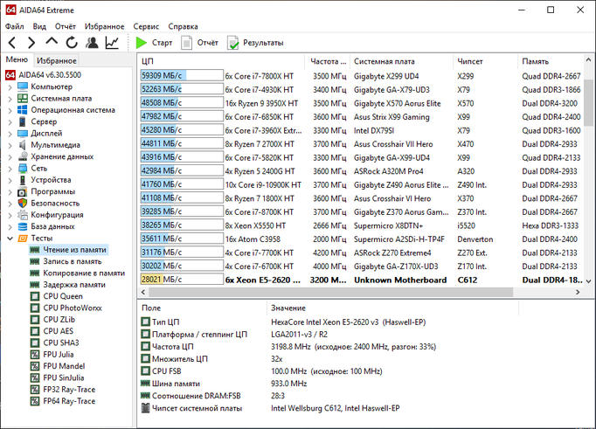Click the Отчёт report page icon
The image size is (596, 429).
(186, 43)
